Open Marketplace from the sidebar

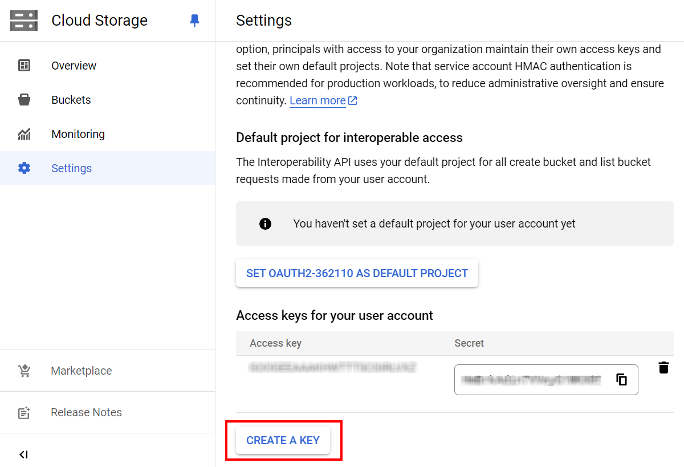tap(81, 371)
